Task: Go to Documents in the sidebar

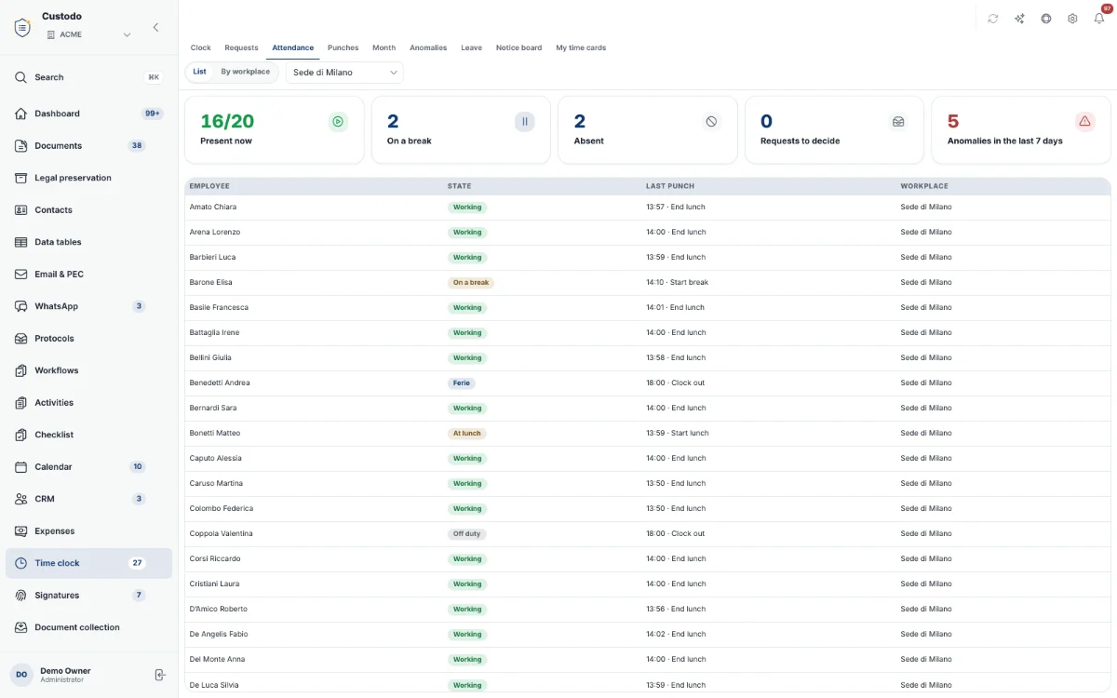Action: [x=88, y=146]
